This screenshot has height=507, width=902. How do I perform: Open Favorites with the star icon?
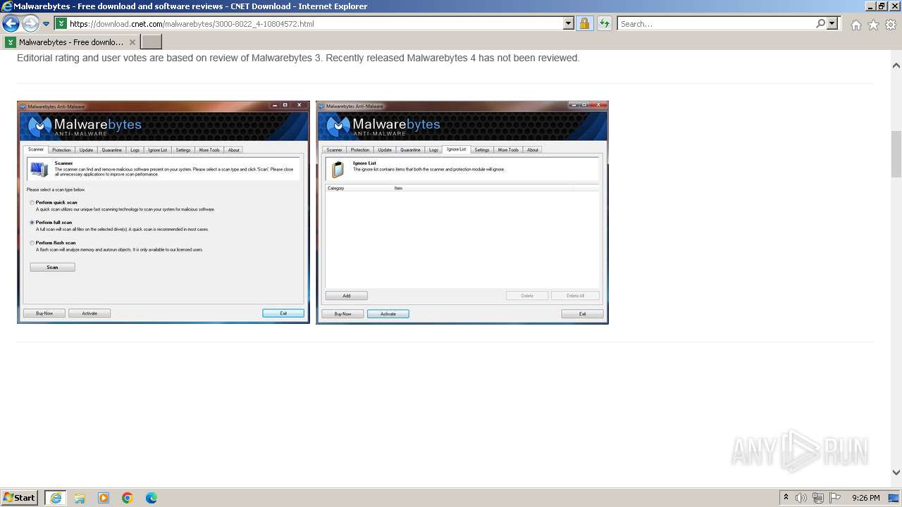(873, 25)
